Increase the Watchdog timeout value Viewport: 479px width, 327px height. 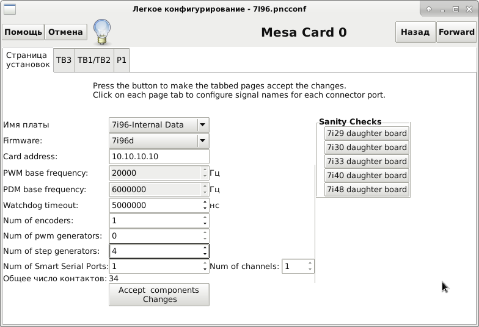click(x=205, y=202)
